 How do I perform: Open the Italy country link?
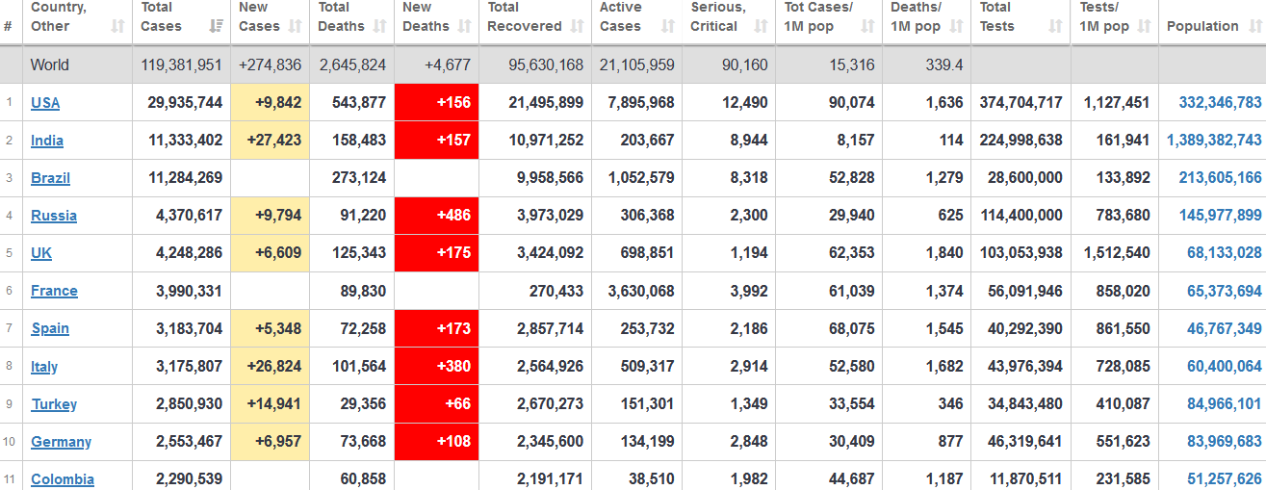click(x=44, y=367)
